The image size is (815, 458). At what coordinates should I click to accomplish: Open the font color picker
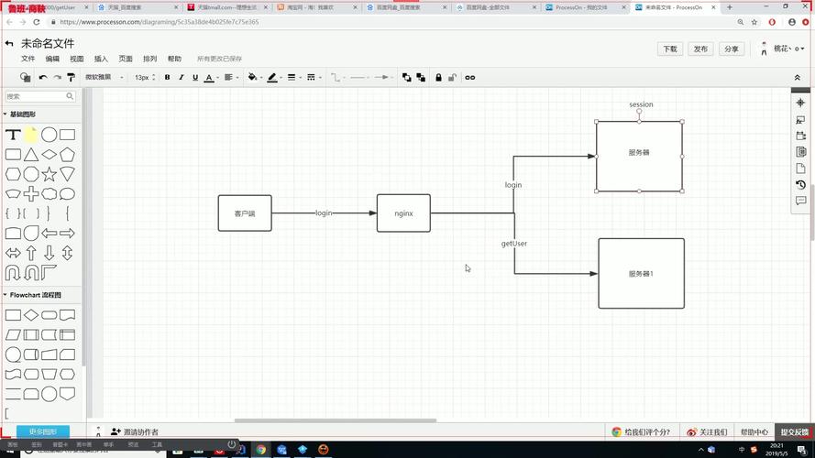(x=211, y=77)
